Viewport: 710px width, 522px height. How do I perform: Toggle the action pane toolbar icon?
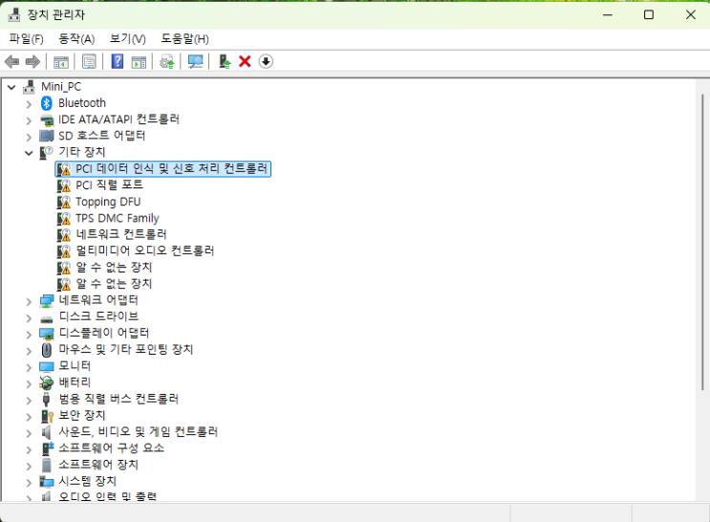tap(139, 61)
